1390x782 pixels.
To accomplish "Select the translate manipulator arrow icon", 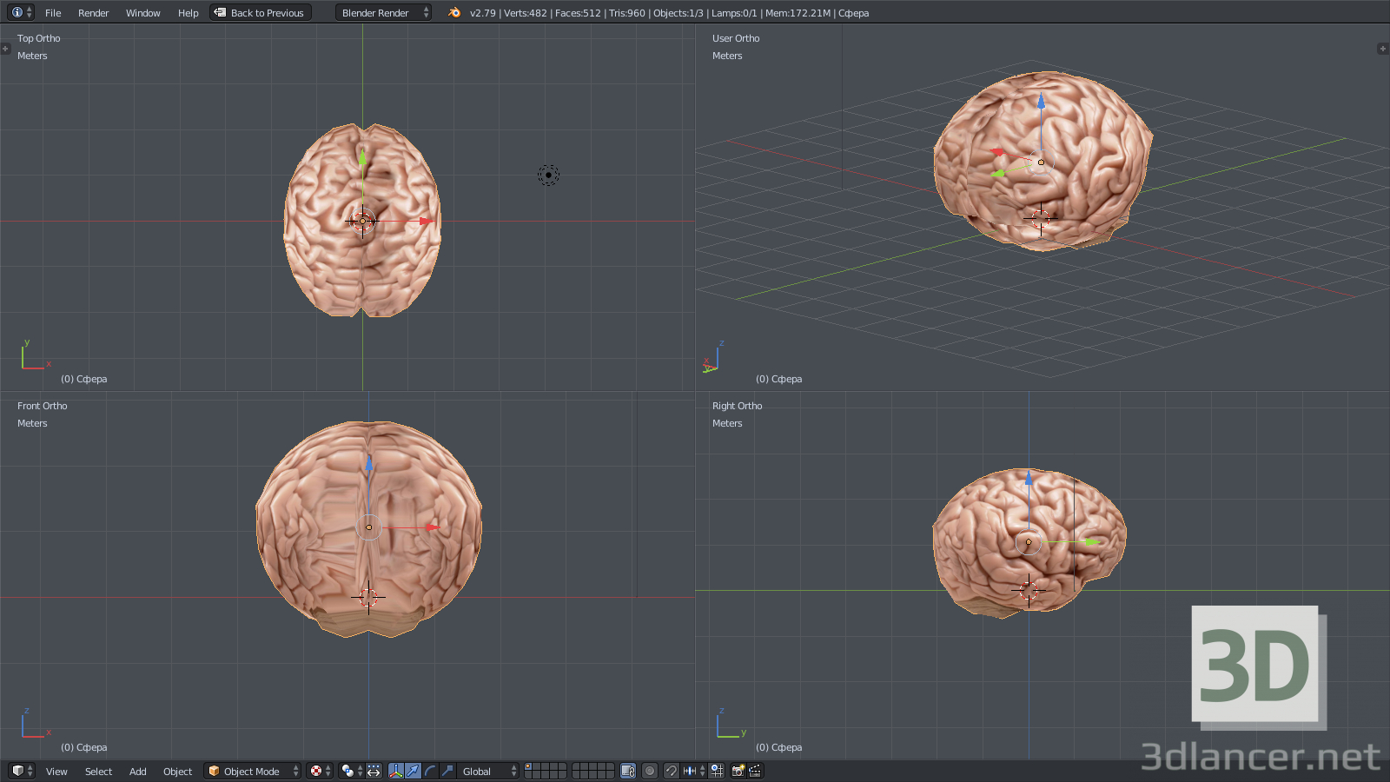I will pos(414,771).
